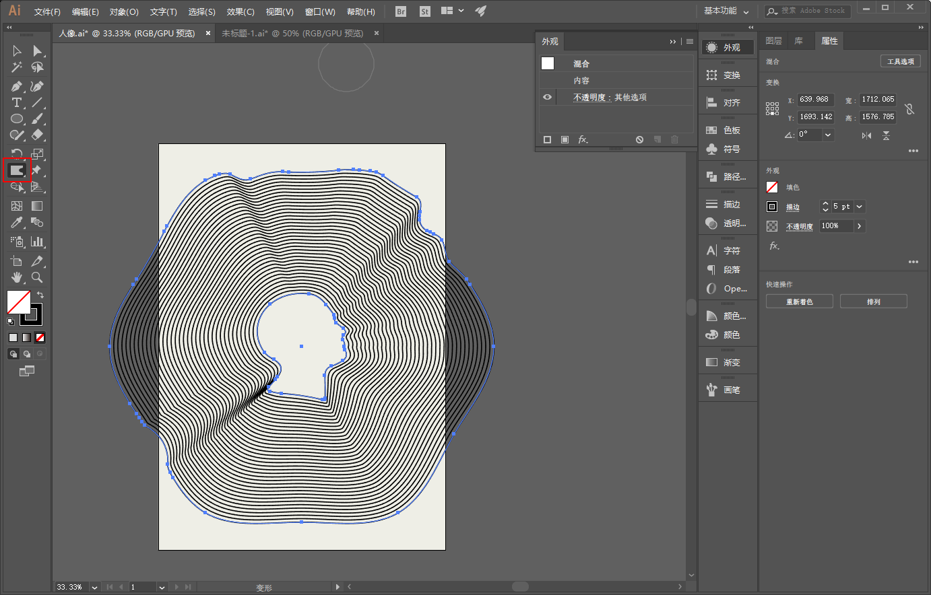Click the Adobe Stock search field

(x=808, y=11)
